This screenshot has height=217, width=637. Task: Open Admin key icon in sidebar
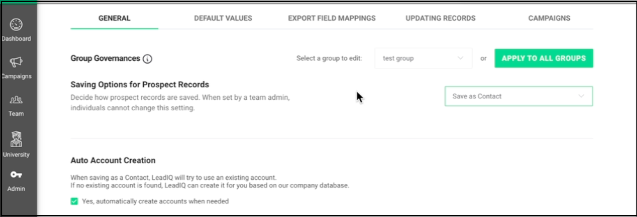pos(16,175)
